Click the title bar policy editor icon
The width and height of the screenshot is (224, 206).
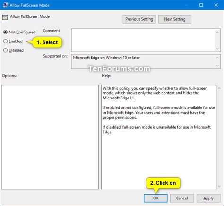tap(6, 5)
